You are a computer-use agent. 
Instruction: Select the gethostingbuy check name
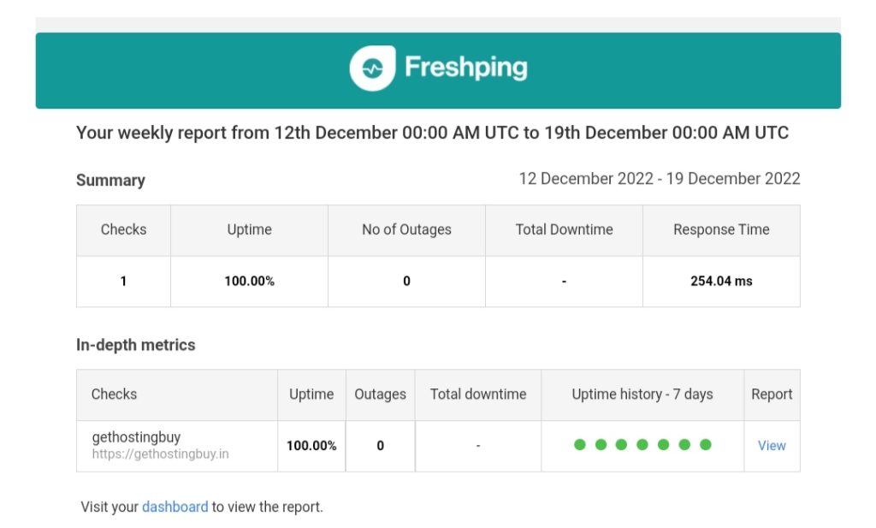(x=136, y=437)
